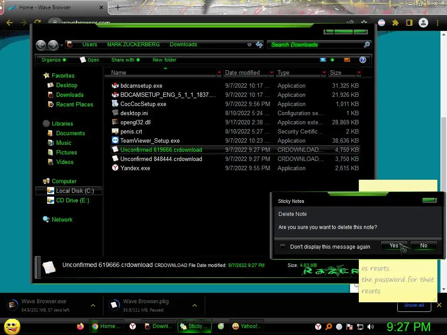Click the smiley Start button
Viewport: 447px width, 335px height.
click(x=12, y=326)
